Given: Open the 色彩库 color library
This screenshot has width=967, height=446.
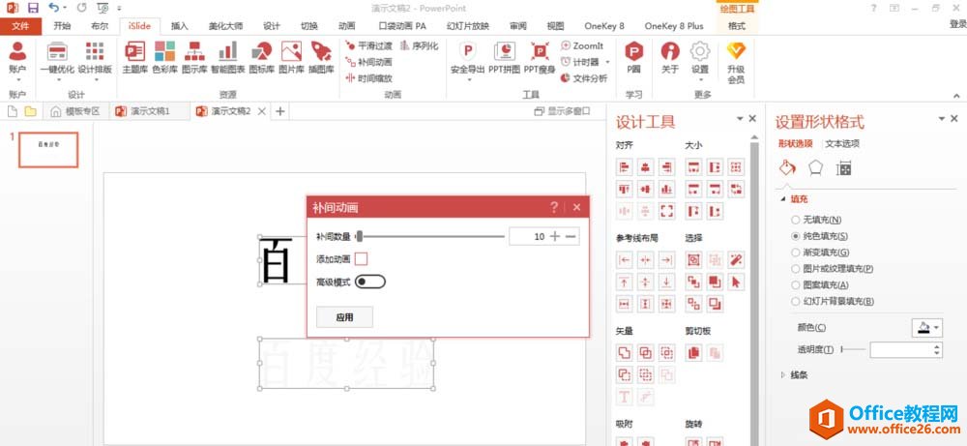Looking at the screenshot, I should tap(164, 58).
